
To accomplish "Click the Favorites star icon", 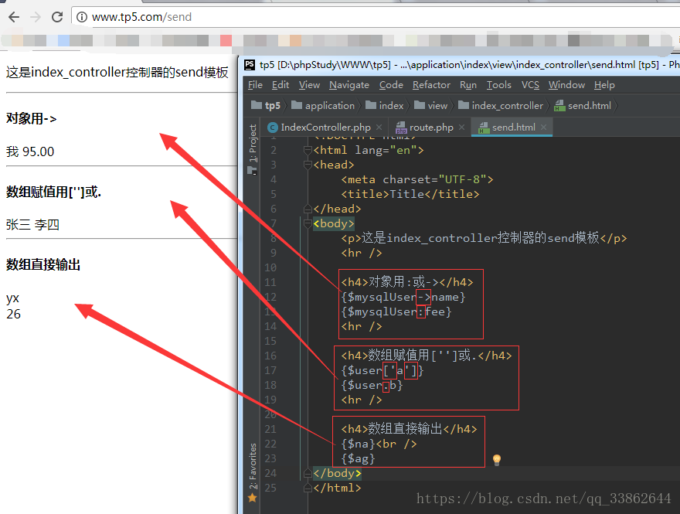I will pos(253,498).
